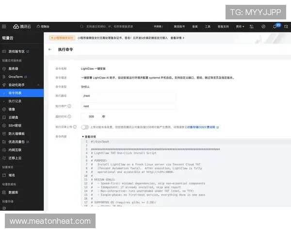This screenshot has width=291, height=233.
Task: Go back with the arrow beside 执行命令
Action: pos(50,50)
